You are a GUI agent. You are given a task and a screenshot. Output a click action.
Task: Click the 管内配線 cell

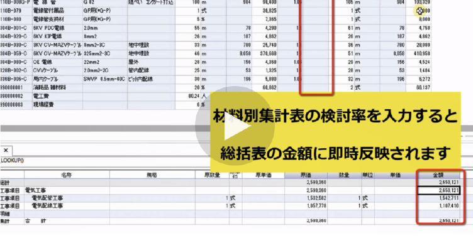(x=151, y=70)
